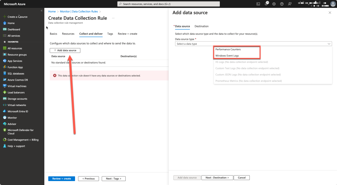
Task: Collapse the left sidebar menu
Action: tap(41, 11)
